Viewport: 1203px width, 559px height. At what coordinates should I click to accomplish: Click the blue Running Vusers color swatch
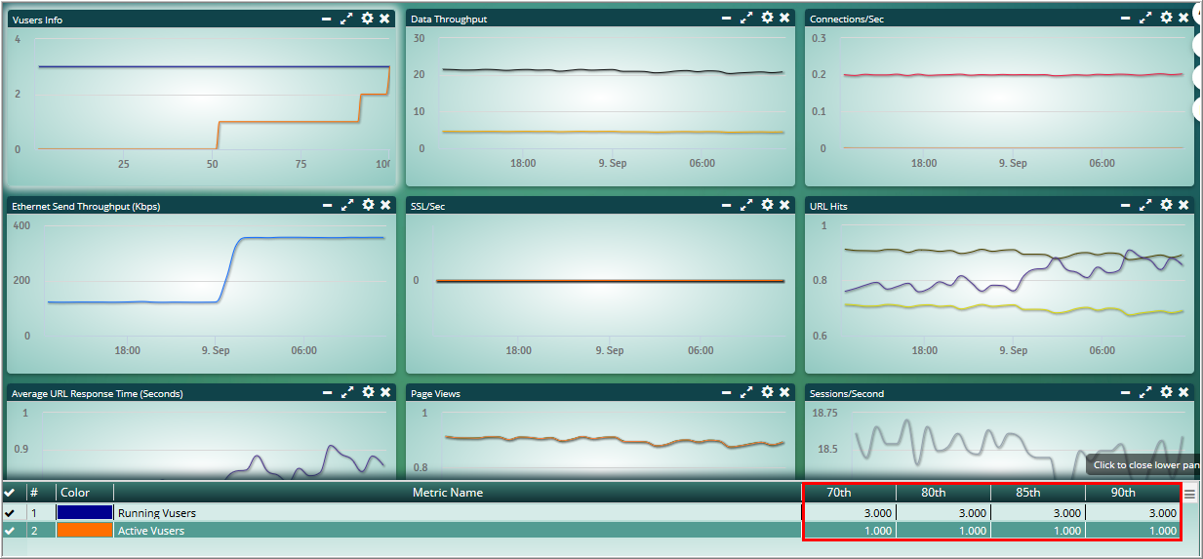(x=85, y=512)
